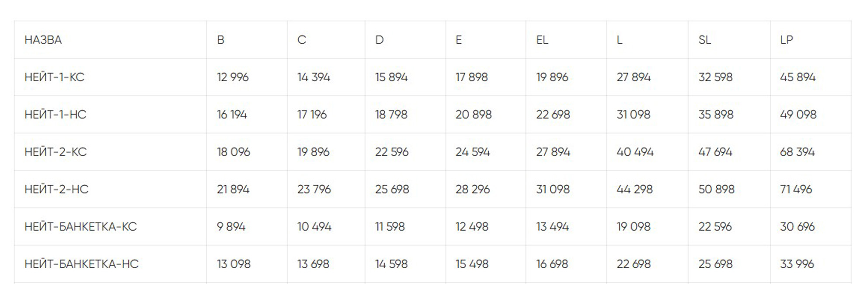Select the SL column header
This screenshot has height=284, width=864.
pos(704,40)
